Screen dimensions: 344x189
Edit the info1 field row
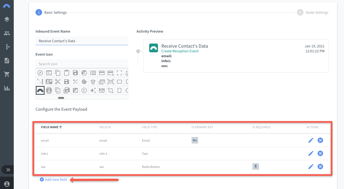(311, 153)
